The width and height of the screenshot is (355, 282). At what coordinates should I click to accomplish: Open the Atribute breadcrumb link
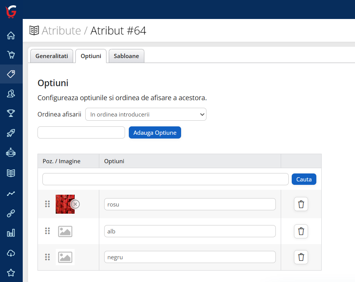pyautogui.click(x=61, y=31)
